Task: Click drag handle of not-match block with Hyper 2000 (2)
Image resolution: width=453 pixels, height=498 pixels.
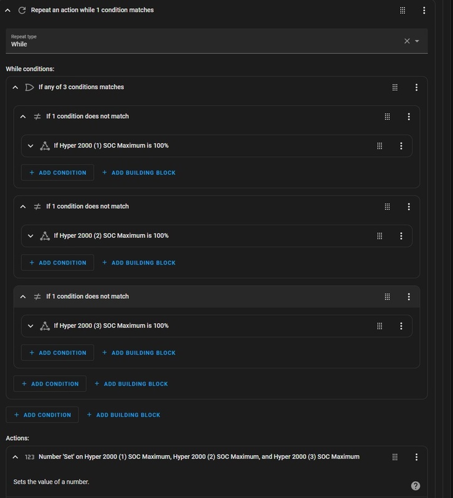Action: point(387,207)
